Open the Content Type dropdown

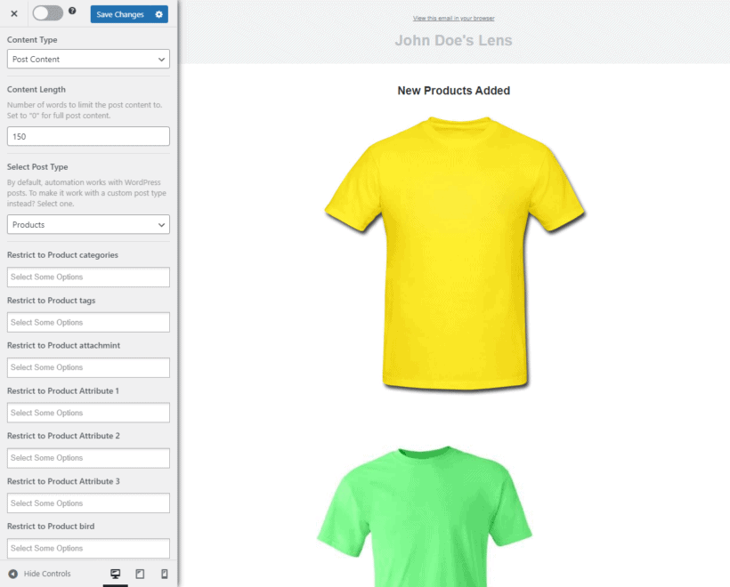point(87,59)
